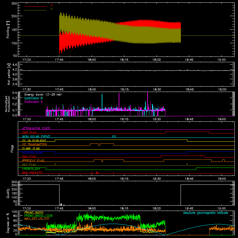Image resolution: width=238 pixels, height=238 pixels.
Task: Select the 'Degrees or %' axis title
Action: pos(8,223)
